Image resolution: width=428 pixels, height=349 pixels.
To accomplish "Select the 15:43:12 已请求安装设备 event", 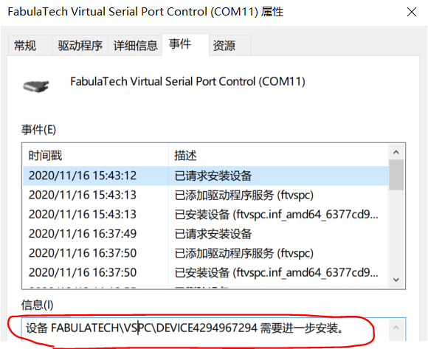I will (x=206, y=176).
